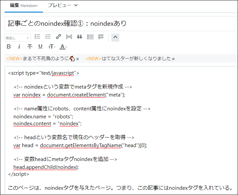Image resolution: width=238 pixels, height=195 pixels.
Task: Click the noindex.content = "noindex" line
Action: tap(48, 124)
